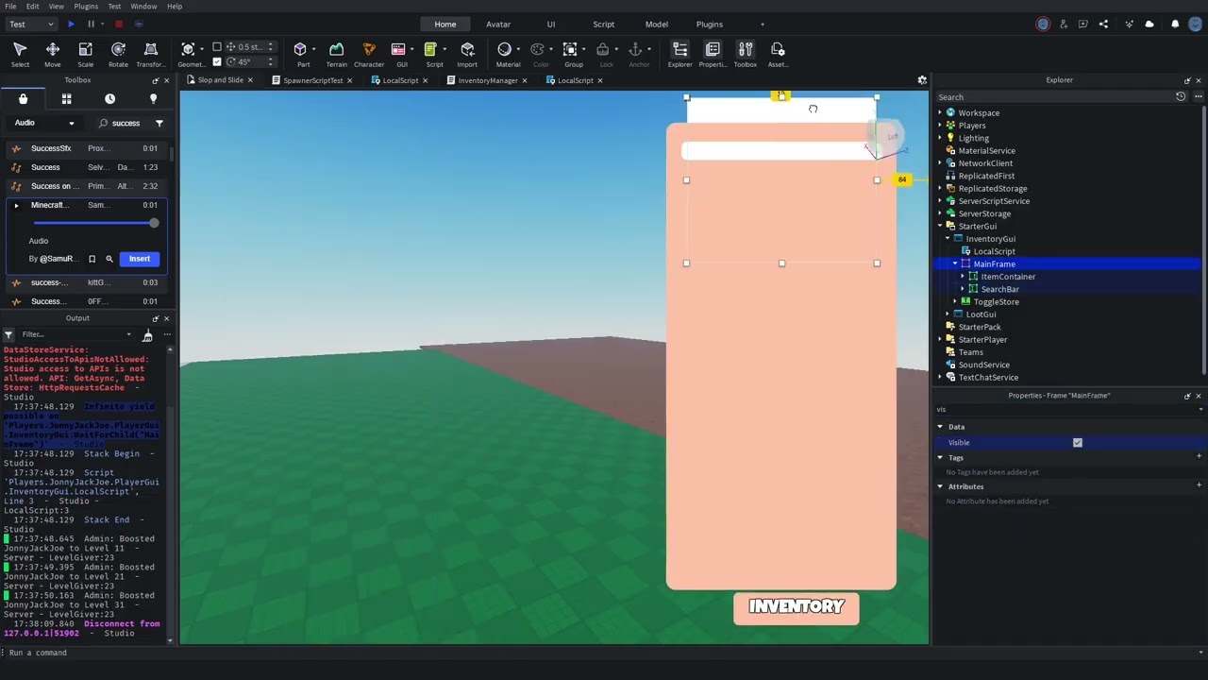Open Toolbox Marketplace bag tab
1208x680 pixels.
pos(23,98)
